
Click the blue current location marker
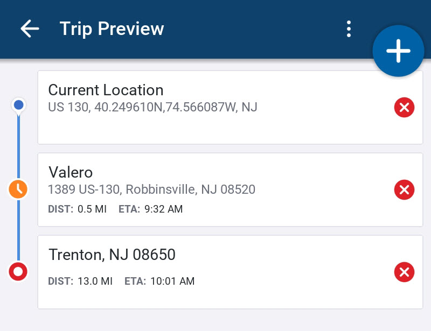pos(19,105)
